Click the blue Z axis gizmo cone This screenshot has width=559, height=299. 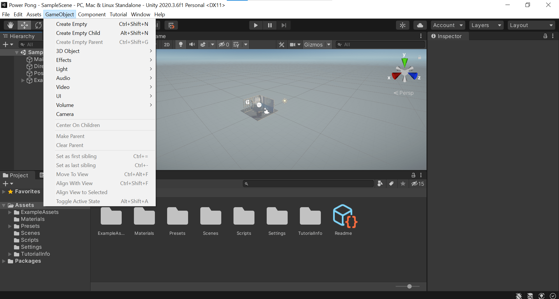(x=413, y=76)
